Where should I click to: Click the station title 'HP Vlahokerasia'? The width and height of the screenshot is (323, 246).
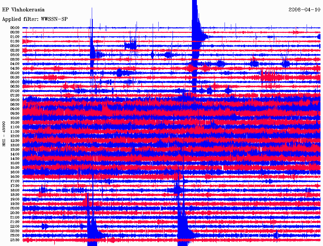pos(23,10)
